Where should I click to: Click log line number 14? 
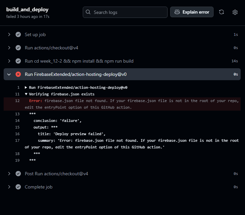[17, 121]
